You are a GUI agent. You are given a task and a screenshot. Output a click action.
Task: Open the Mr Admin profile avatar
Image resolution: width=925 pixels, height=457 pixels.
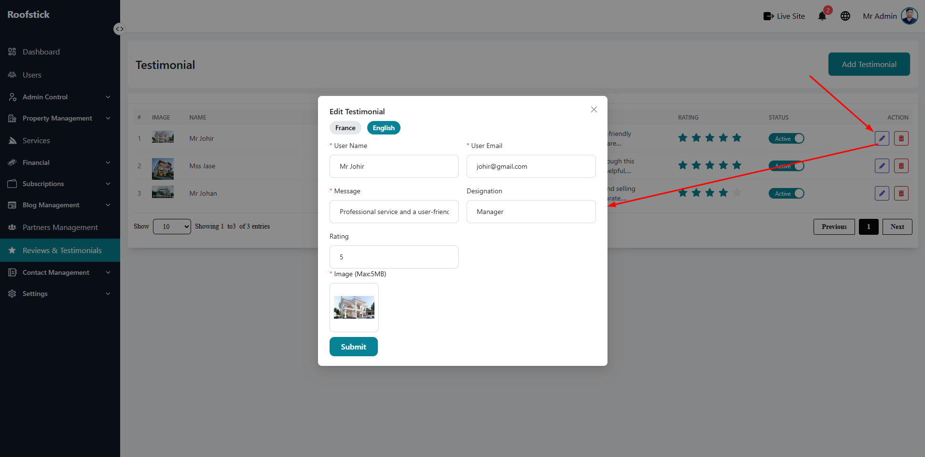click(x=910, y=16)
